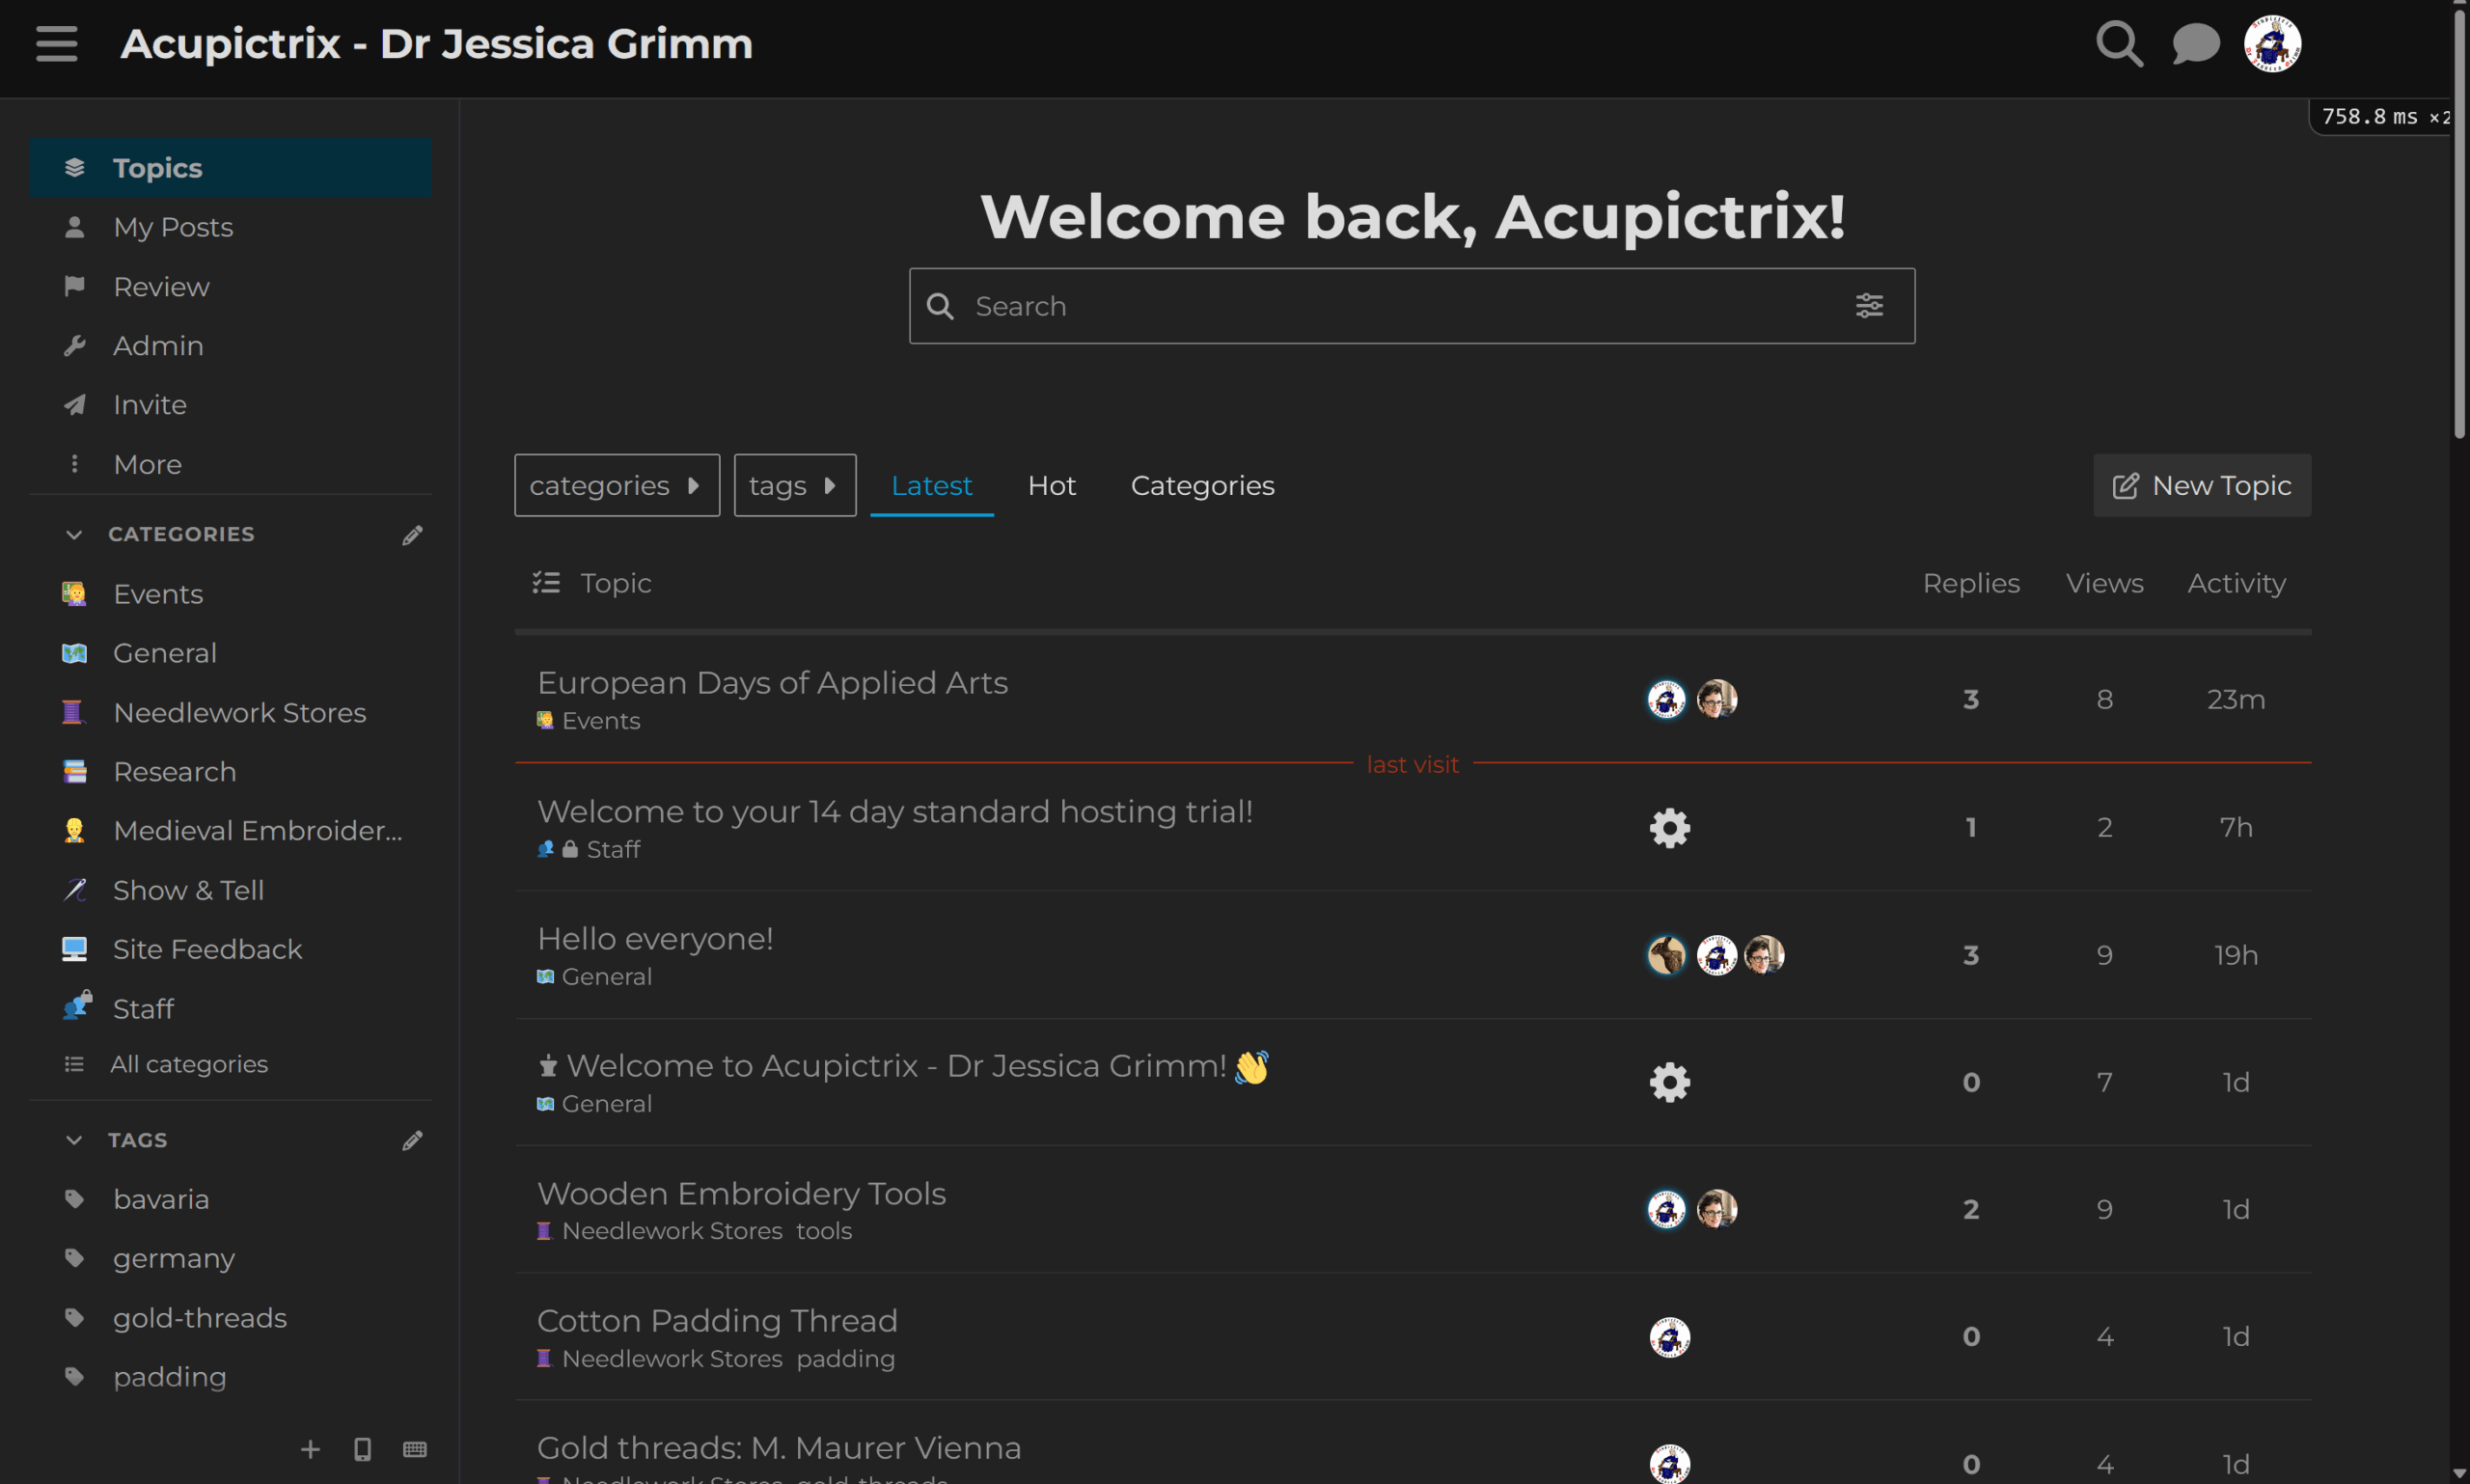
Task: Open chat via the speech bubble icon
Action: [2196, 44]
